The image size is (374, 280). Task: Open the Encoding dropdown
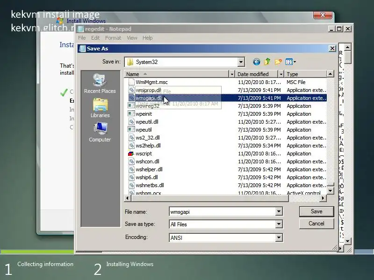pyautogui.click(x=279, y=238)
